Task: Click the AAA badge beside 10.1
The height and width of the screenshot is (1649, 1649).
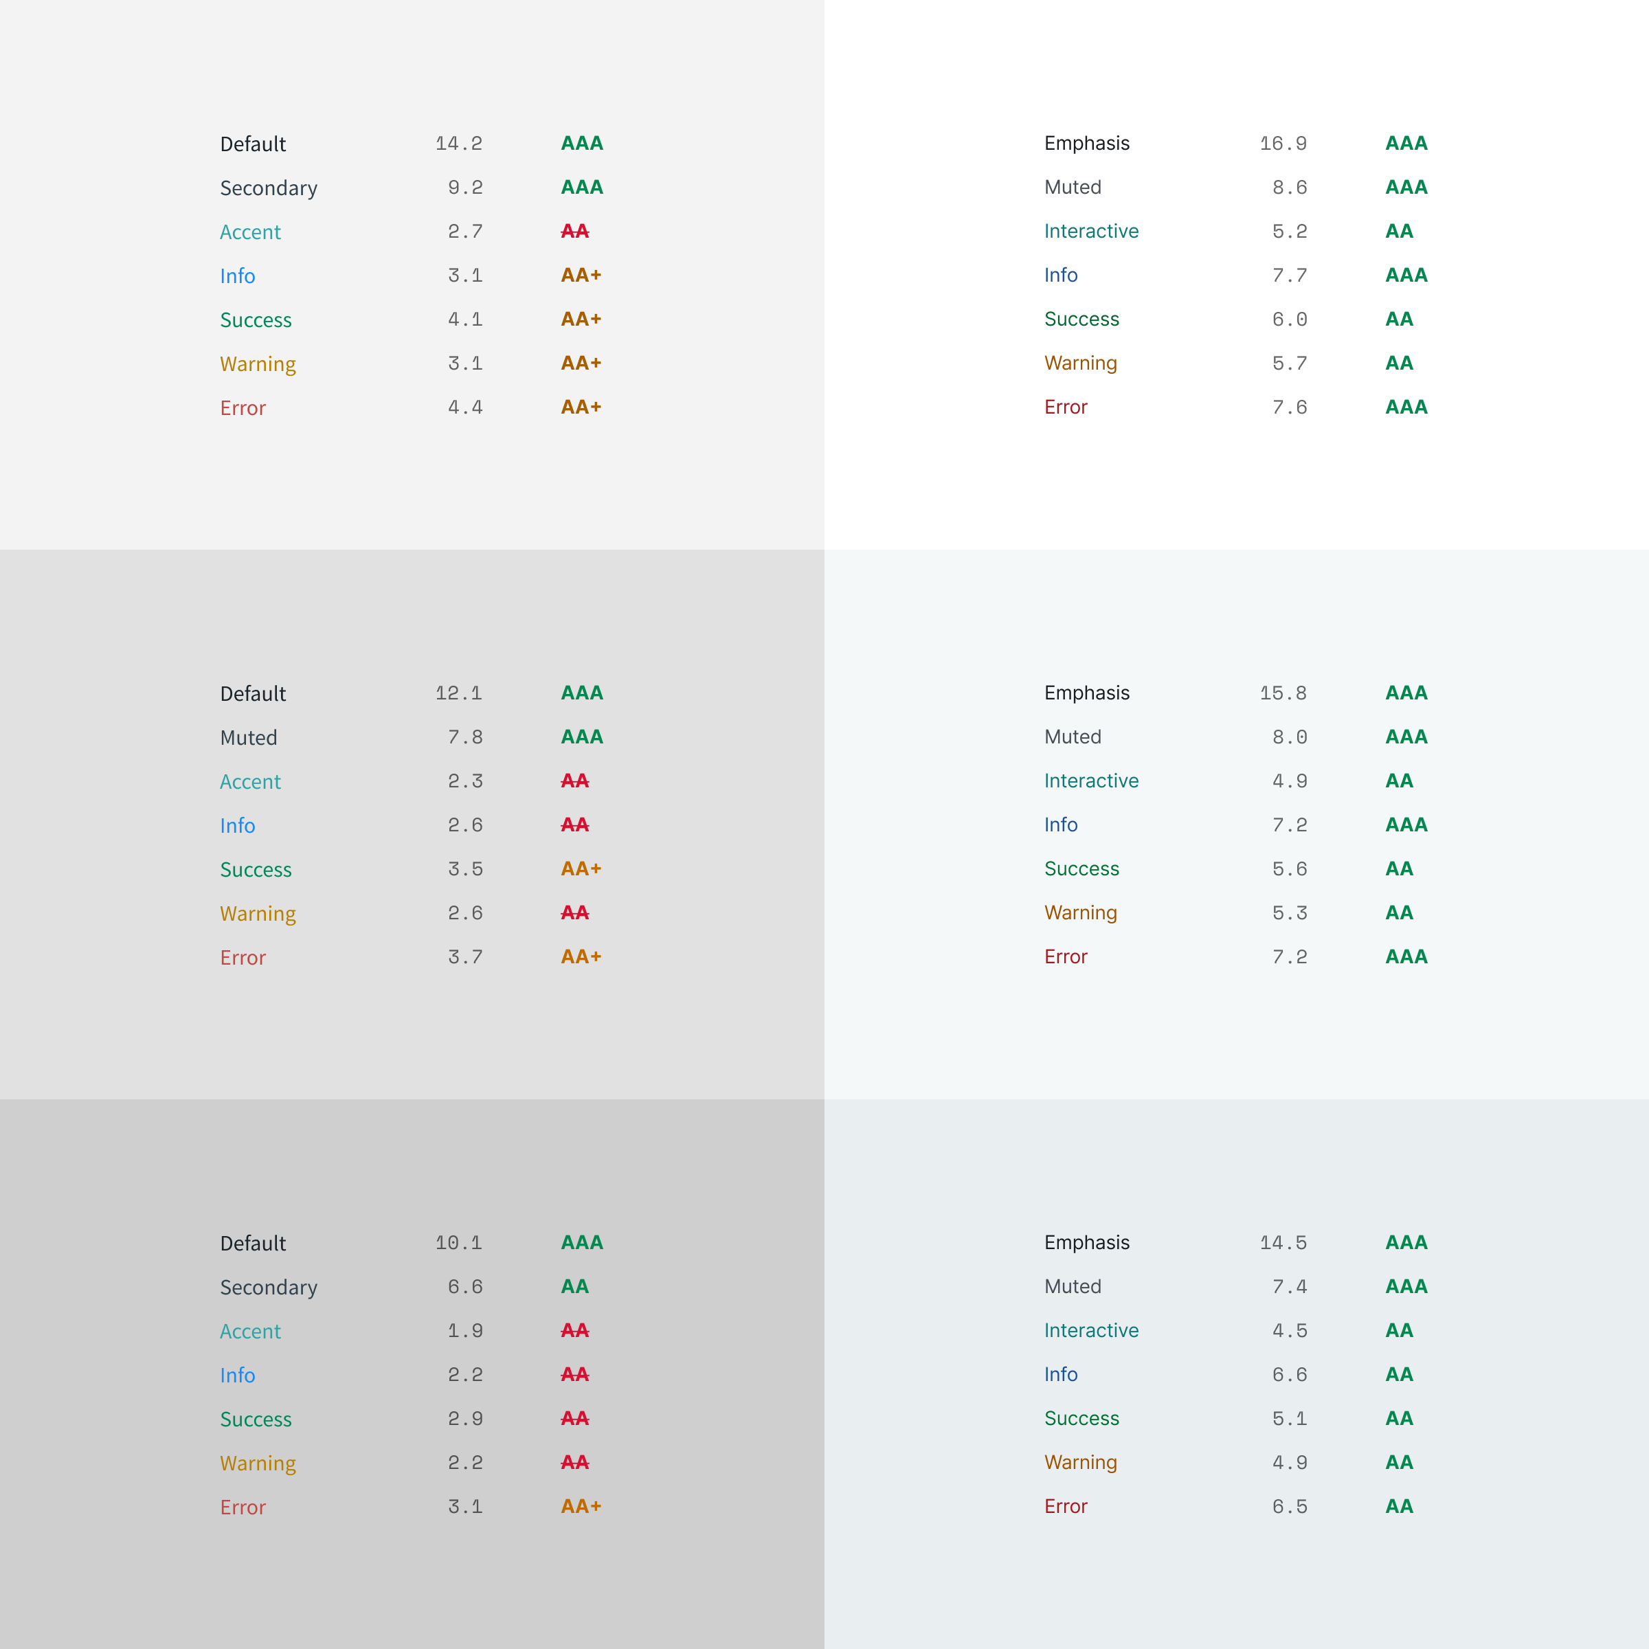Action: [x=581, y=1243]
